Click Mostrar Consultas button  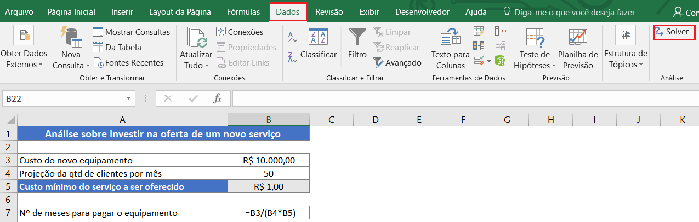tap(132, 32)
